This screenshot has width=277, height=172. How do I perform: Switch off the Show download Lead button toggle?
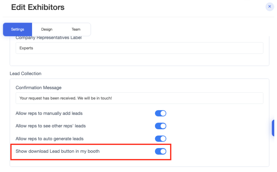click(160, 151)
